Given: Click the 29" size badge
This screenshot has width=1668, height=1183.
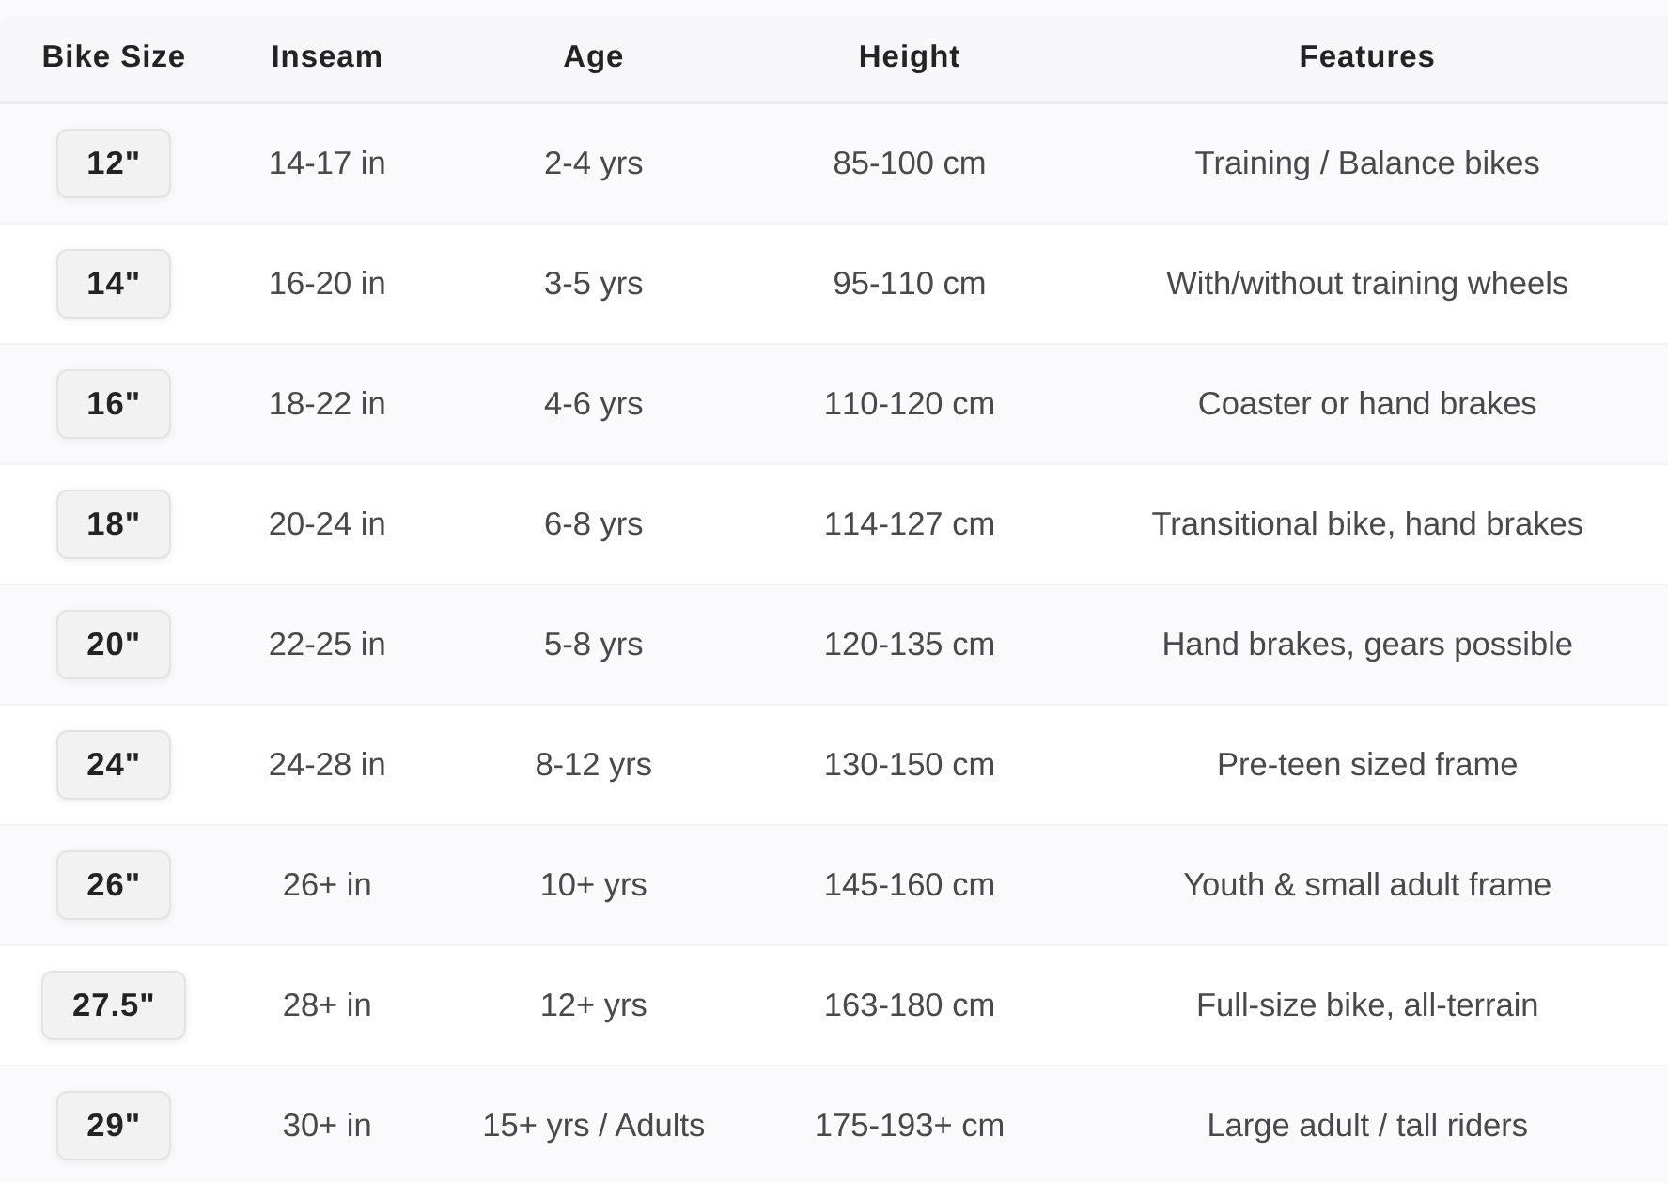Looking at the screenshot, I should [x=114, y=1126].
